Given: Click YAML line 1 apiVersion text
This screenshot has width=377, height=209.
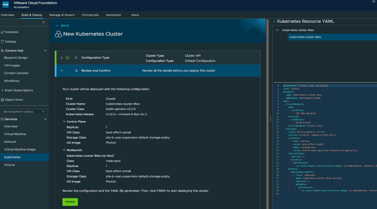Looking at the screenshot, I should (x=306, y=86).
